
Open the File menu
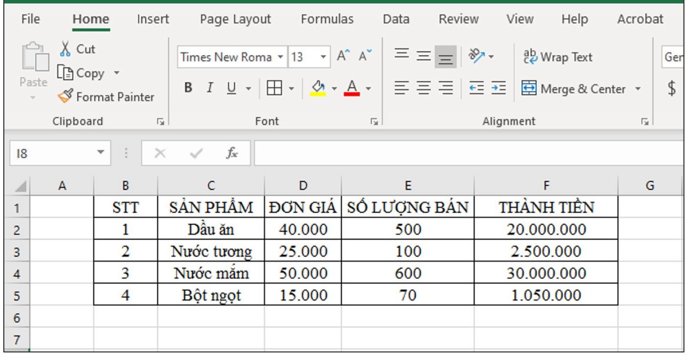point(31,19)
